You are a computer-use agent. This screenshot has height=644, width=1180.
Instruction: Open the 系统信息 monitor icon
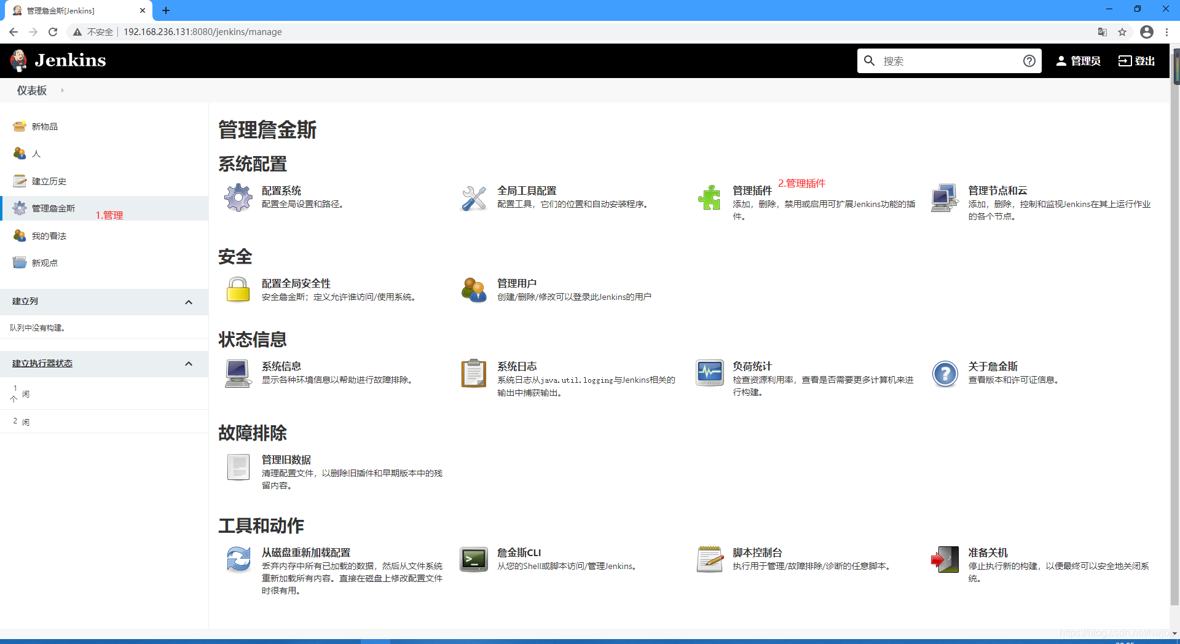(238, 374)
